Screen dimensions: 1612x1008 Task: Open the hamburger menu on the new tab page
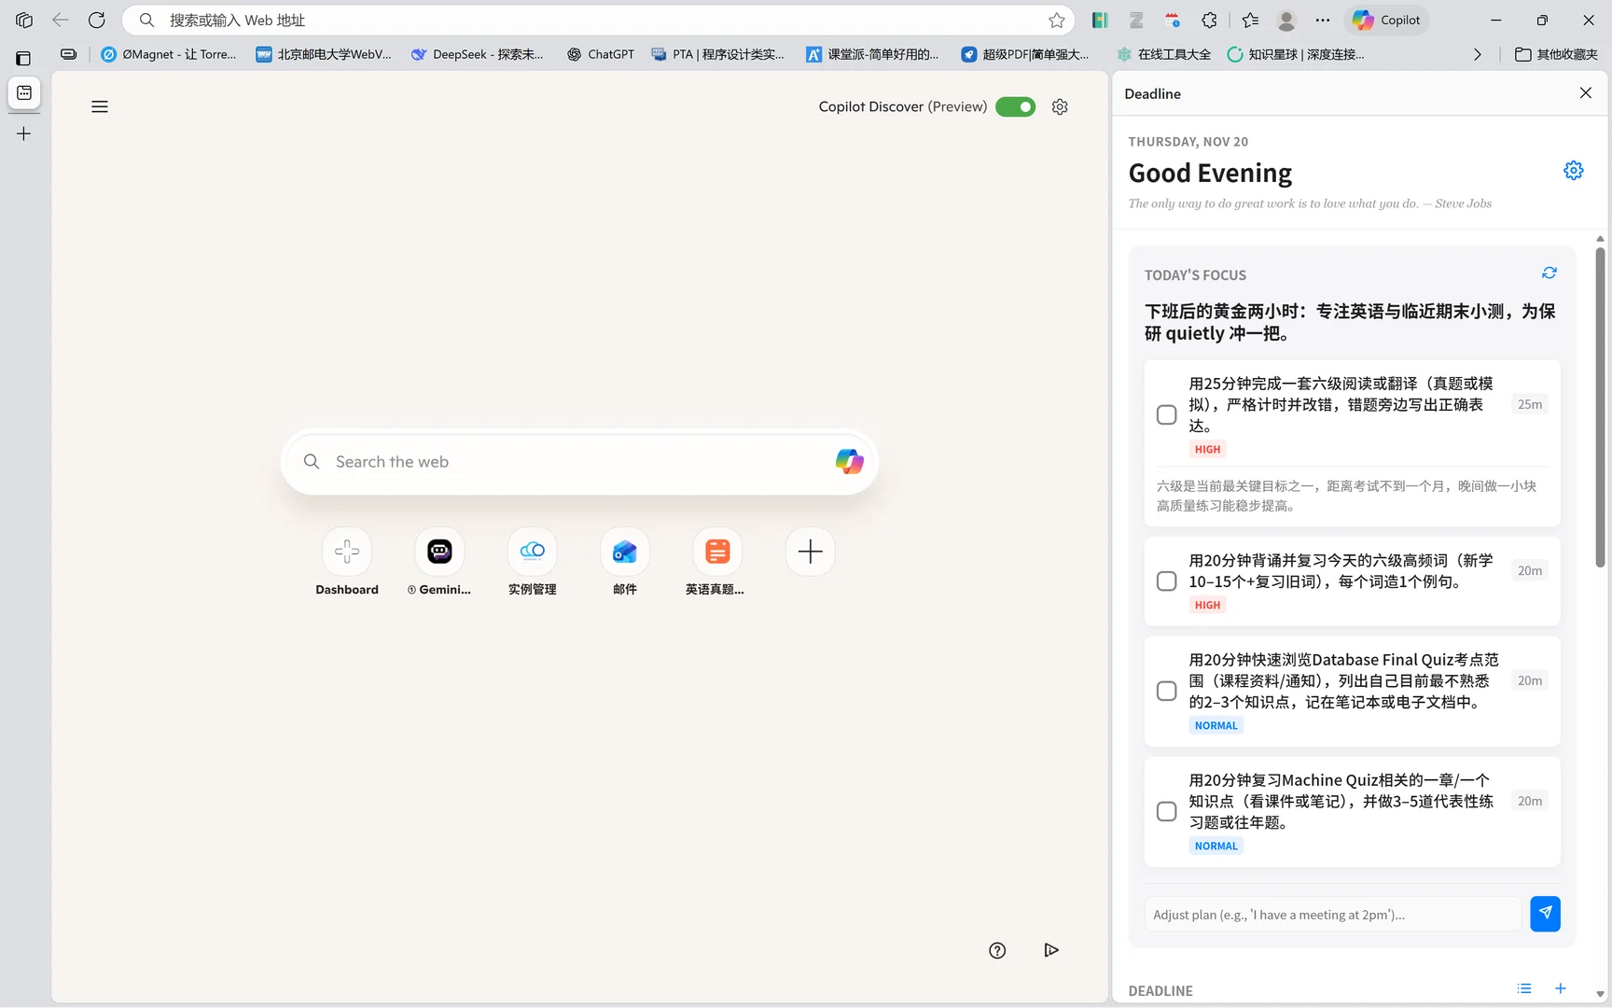click(x=100, y=106)
